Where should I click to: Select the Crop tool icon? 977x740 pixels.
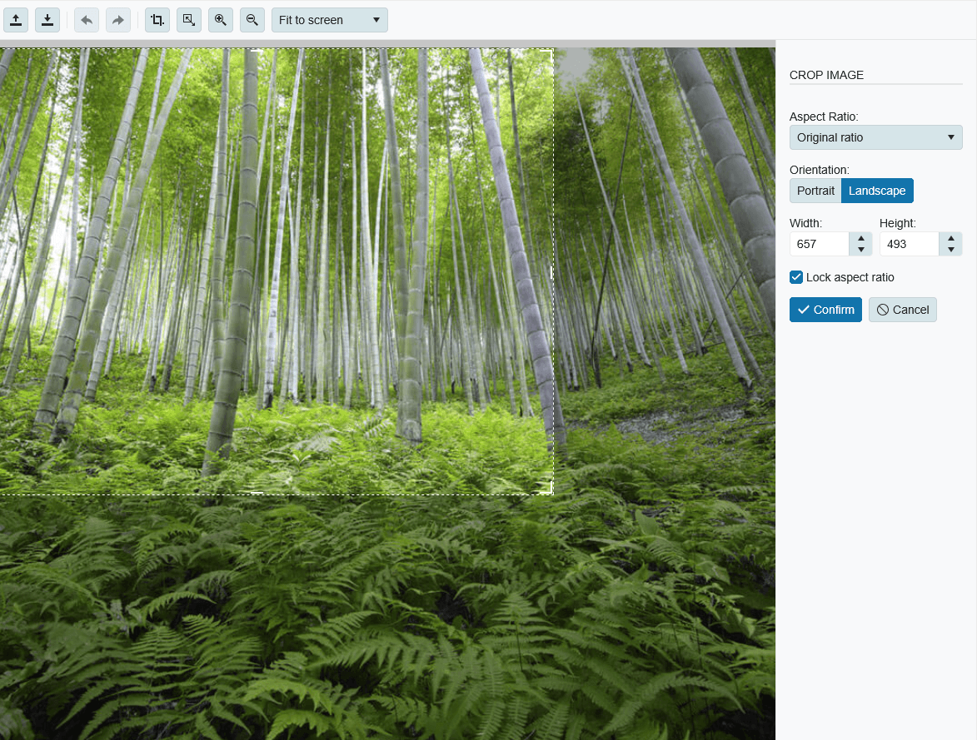coord(157,20)
